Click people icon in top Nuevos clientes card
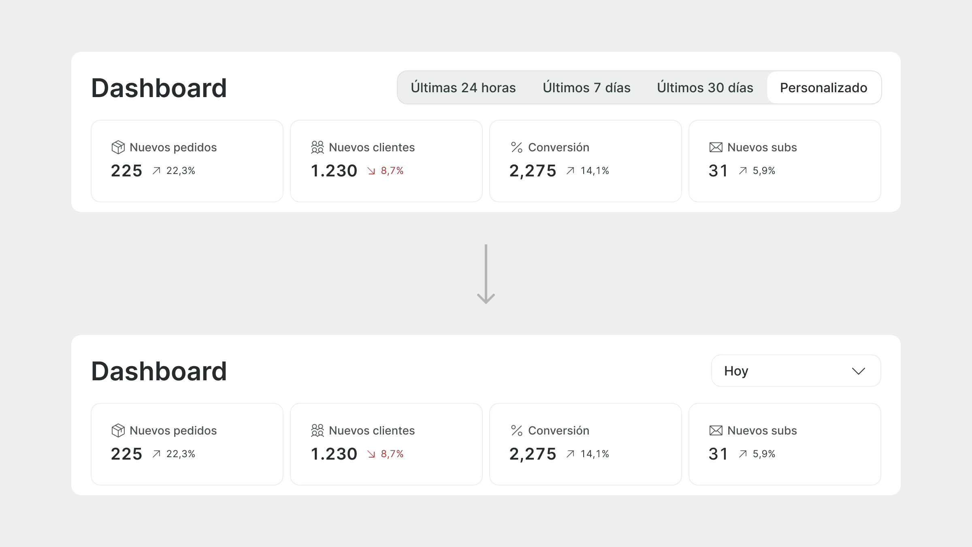 [317, 147]
